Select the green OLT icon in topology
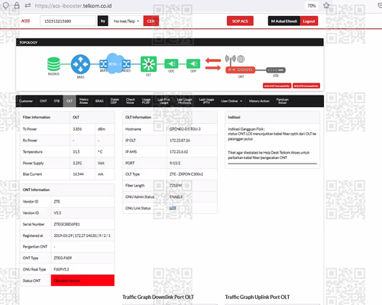382x305 pixels. [x=148, y=63]
